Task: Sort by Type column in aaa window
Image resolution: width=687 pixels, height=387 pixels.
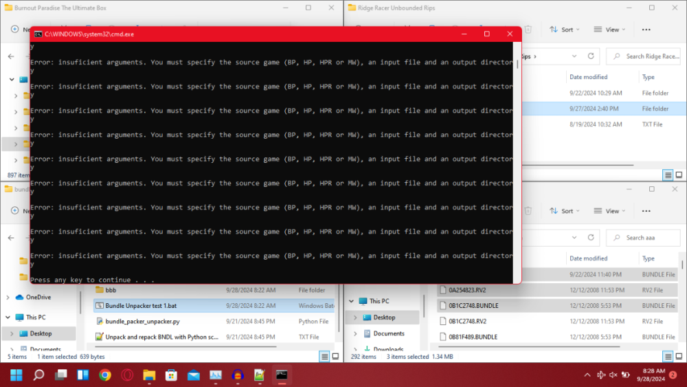Action: (649, 258)
